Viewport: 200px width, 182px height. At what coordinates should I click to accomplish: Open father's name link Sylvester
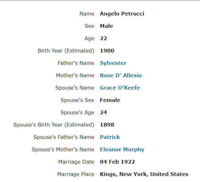[113, 63]
